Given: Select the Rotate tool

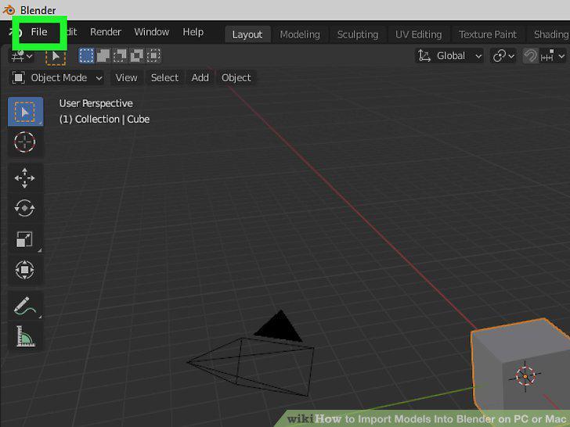Looking at the screenshot, I should pyautogui.click(x=25, y=208).
